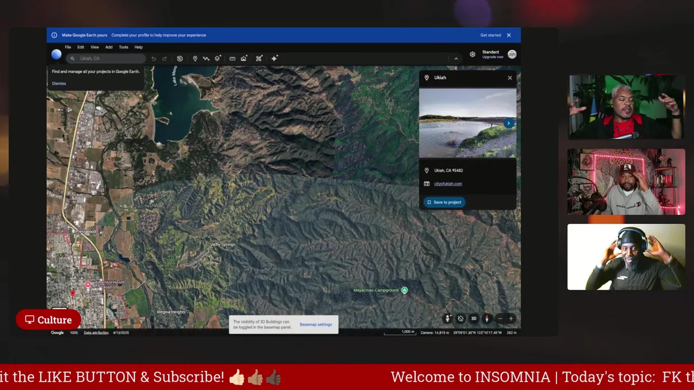Click Get started in the blue banner
Screen dimensions: 694x390
tap(491, 35)
